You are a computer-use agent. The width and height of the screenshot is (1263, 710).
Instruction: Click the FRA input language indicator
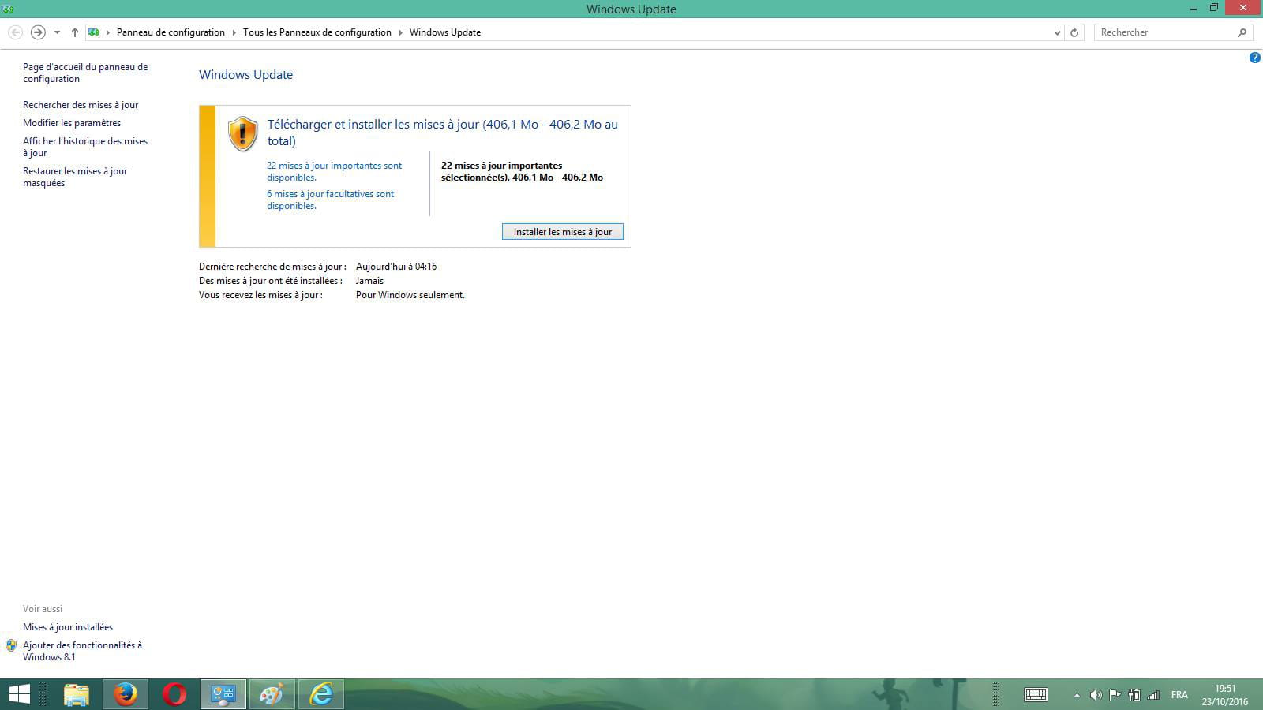pyautogui.click(x=1179, y=695)
